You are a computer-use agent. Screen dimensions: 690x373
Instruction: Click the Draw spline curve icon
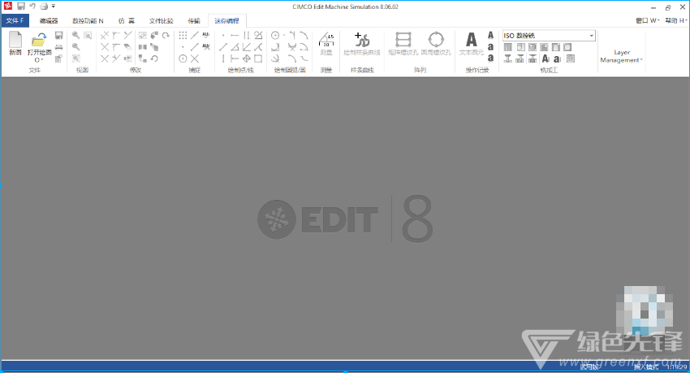(361, 40)
